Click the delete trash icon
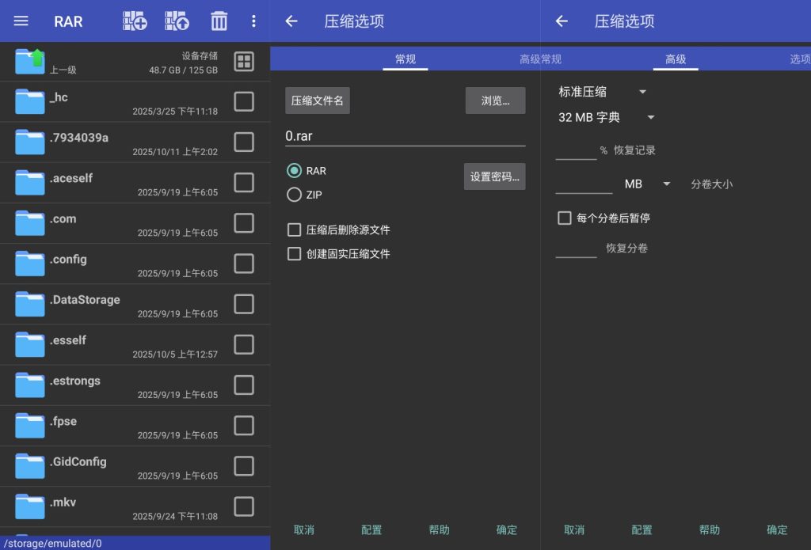The image size is (811, 550). (x=219, y=21)
